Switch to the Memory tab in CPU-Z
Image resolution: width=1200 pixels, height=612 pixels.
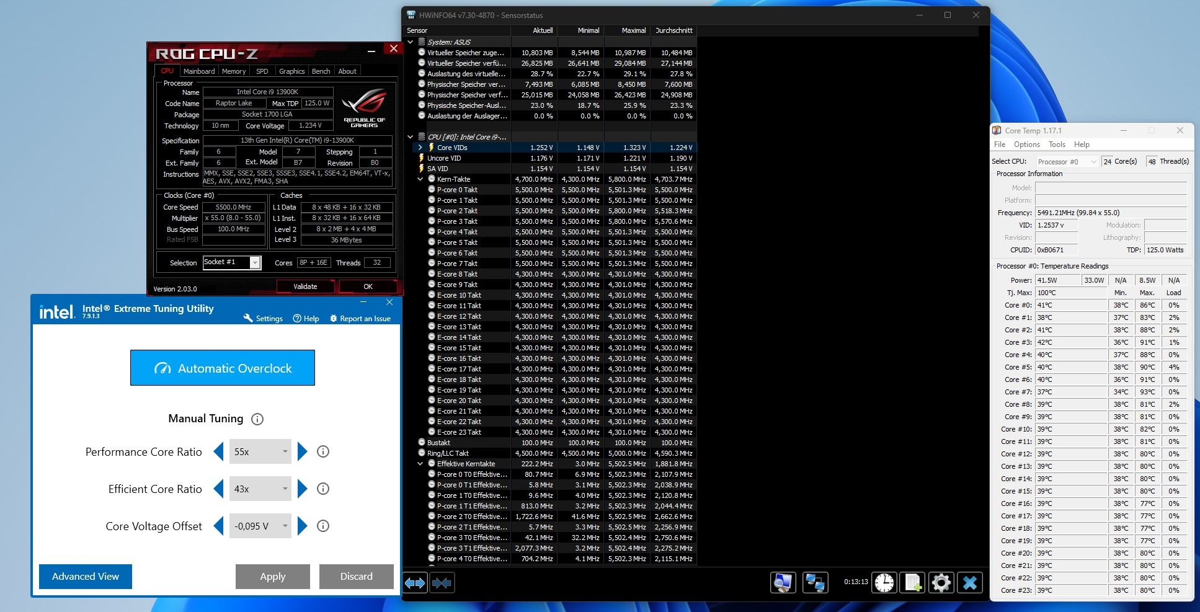pos(234,71)
